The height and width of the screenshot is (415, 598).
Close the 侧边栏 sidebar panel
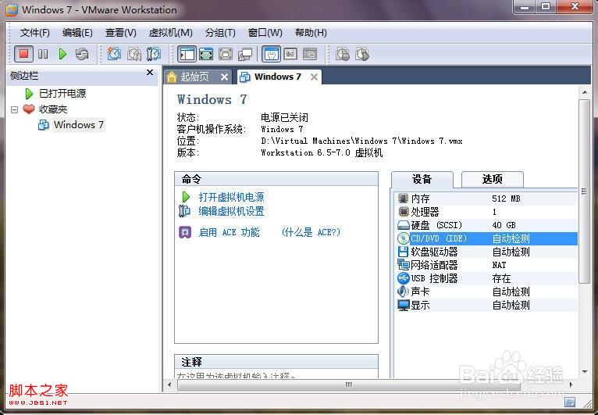[x=150, y=73]
